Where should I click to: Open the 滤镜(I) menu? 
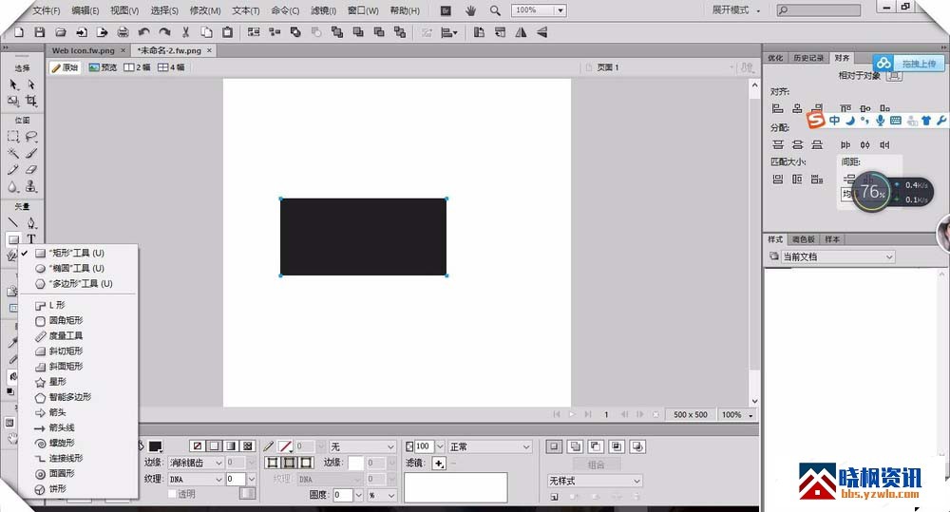[322, 10]
